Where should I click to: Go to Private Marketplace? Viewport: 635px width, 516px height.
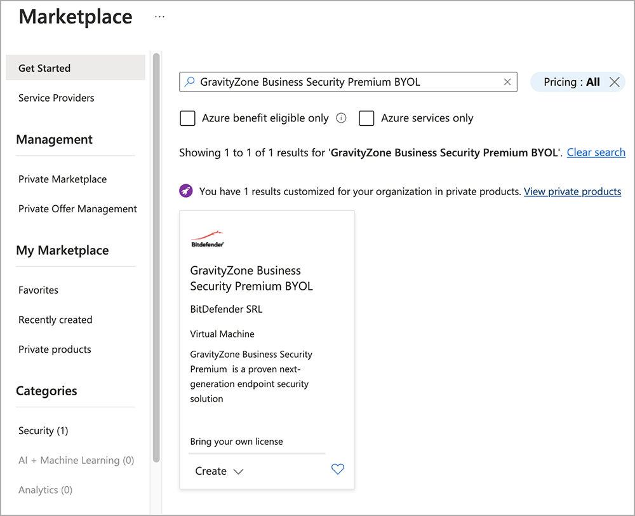click(x=62, y=179)
